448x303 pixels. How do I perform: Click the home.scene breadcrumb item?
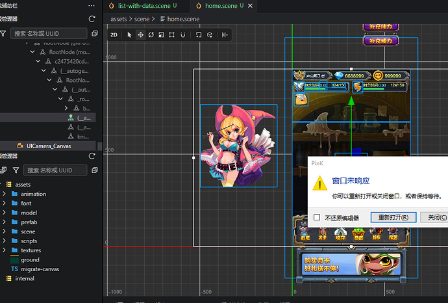coord(180,19)
